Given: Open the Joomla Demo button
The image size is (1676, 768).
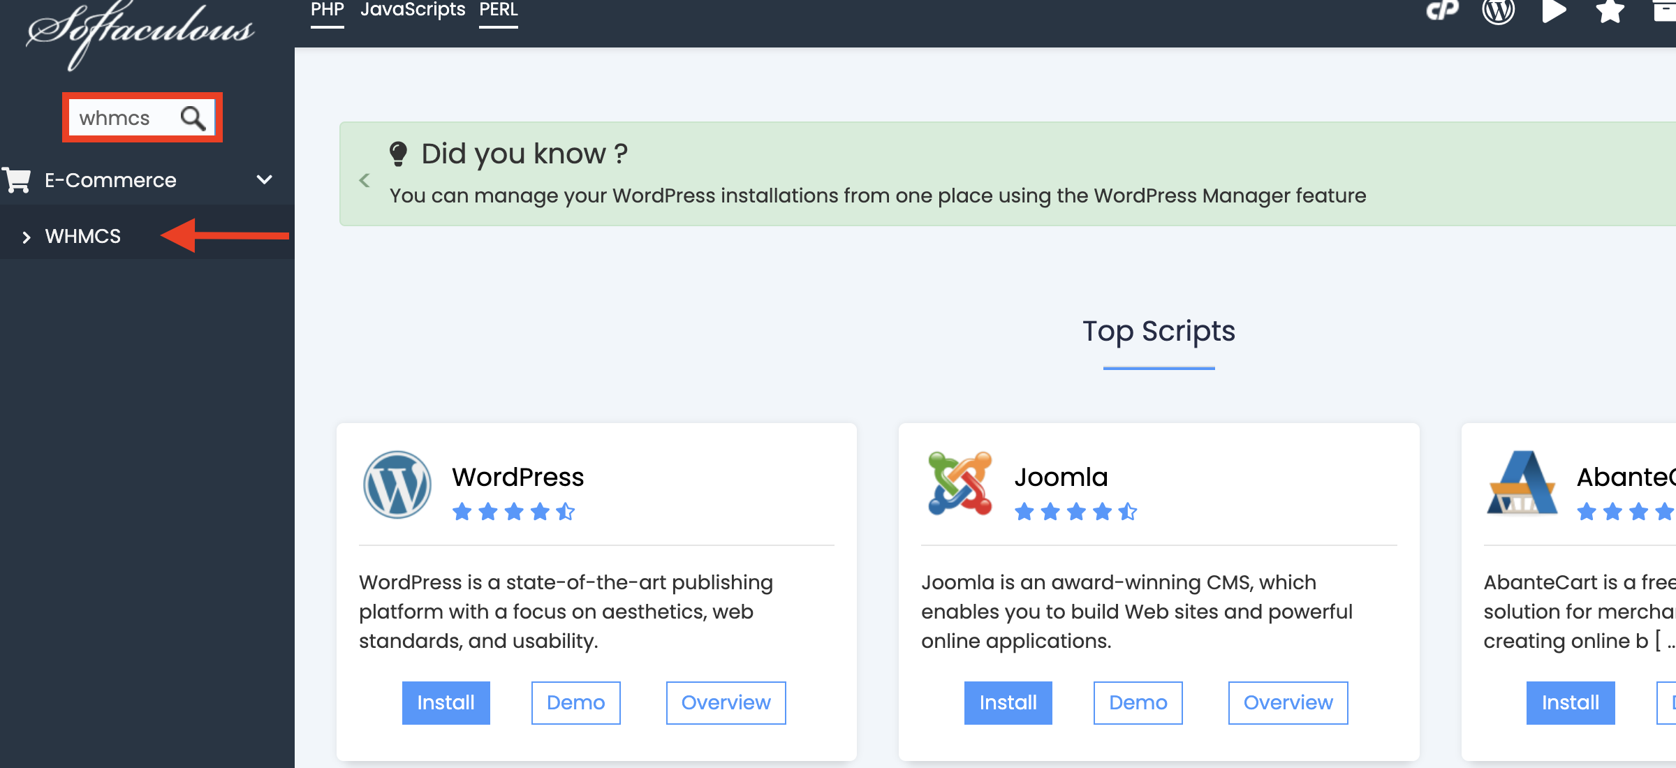Looking at the screenshot, I should pos(1138,702).
